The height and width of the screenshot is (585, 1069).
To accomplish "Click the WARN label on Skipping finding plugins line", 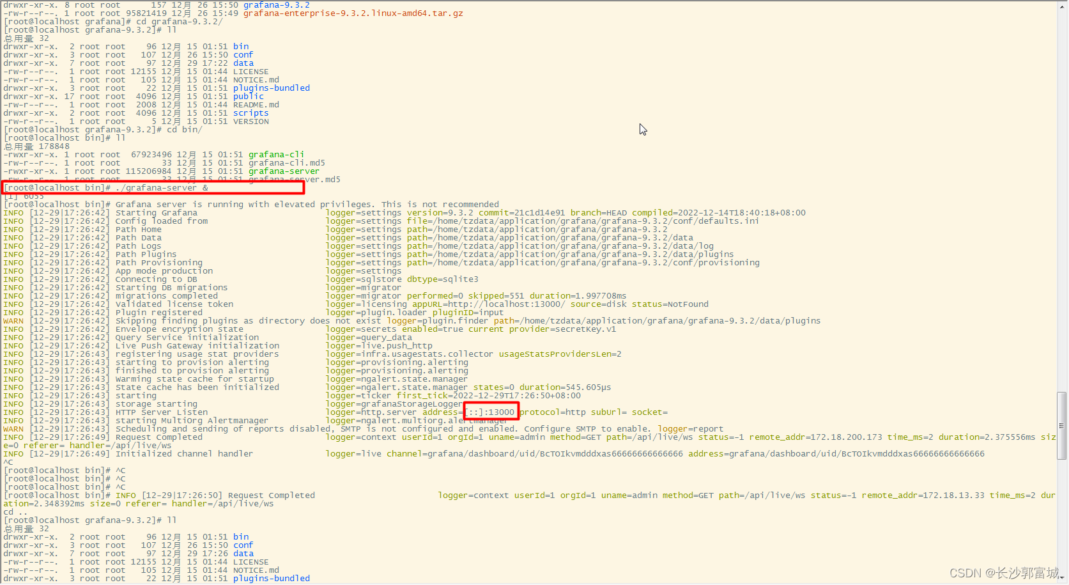I will [13, 321].
